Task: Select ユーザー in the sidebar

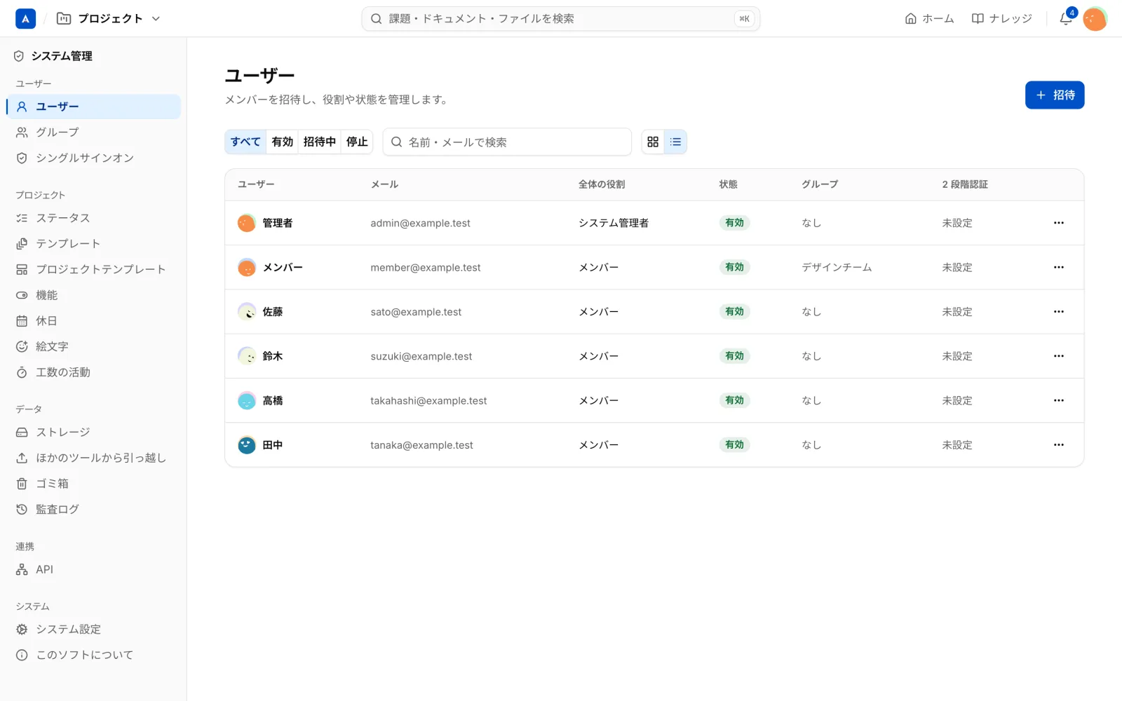Action: pyautogui.click(x=93, y=107)
